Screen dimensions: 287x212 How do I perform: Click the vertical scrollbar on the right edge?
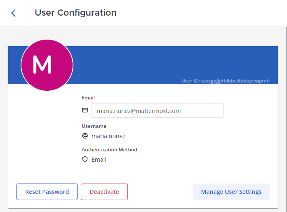click(286, 119)
